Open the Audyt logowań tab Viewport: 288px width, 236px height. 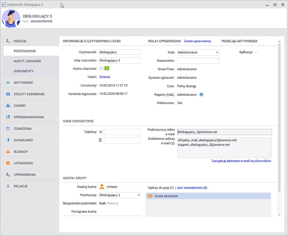[x=27, y=61]
